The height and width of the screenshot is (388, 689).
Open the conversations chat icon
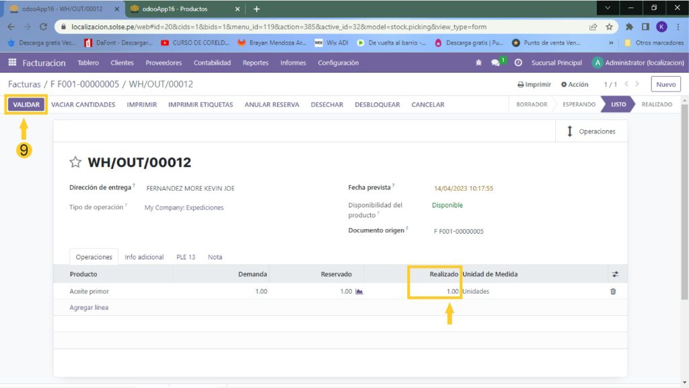tap(496, 63)
